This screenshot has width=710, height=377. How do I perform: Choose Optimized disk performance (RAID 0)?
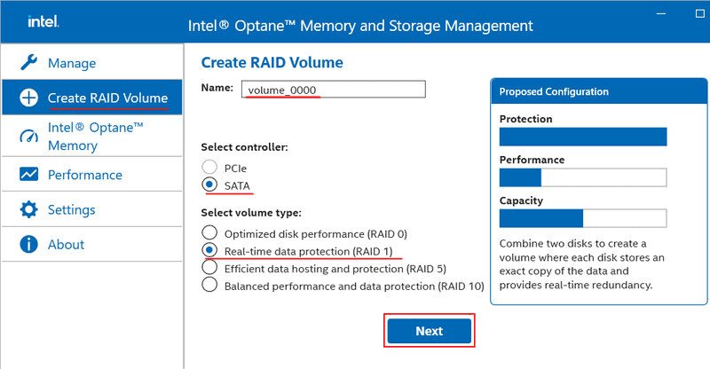(x=209, y=234)
